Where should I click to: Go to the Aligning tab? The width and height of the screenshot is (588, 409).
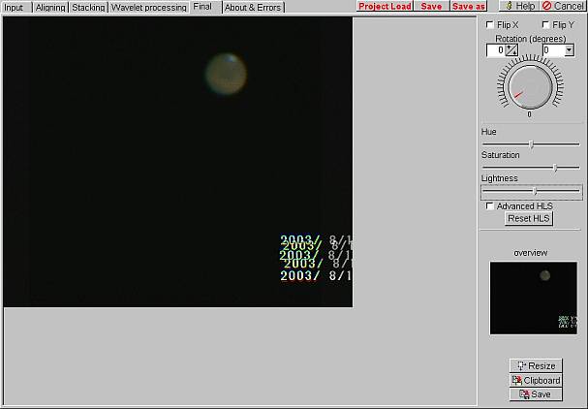[50, 8]
